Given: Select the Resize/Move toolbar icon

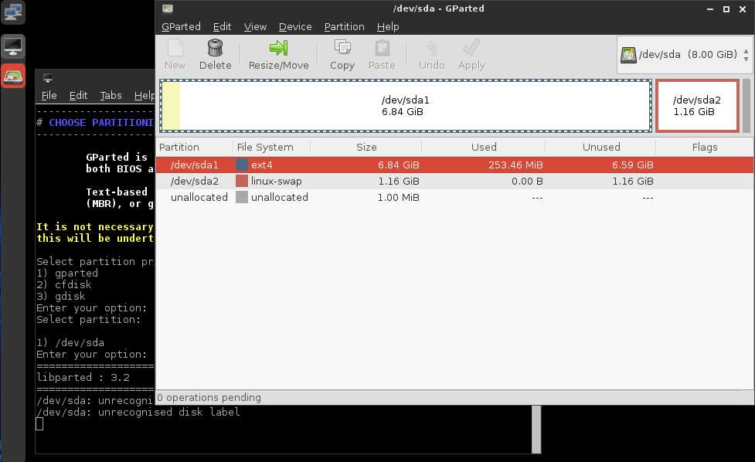Looking at the screenshot, I should [x=278, y=54].
